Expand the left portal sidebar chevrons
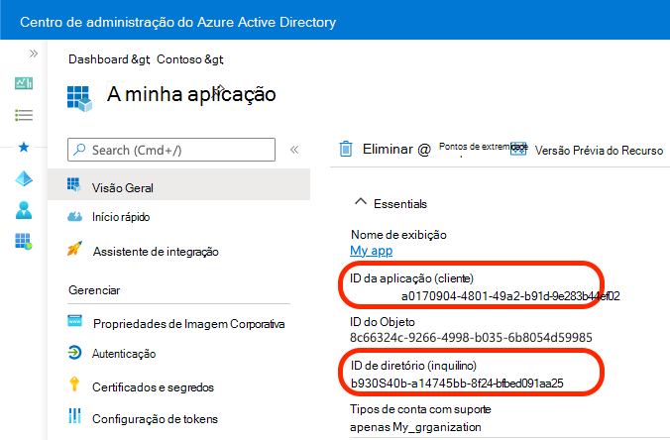 (x=34, y=54)
